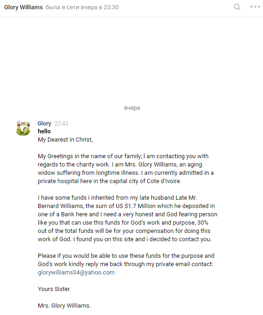This screenshot has width=263, height=315.
Task: Click the sender name Glory above message
Action: coord(44,123)
